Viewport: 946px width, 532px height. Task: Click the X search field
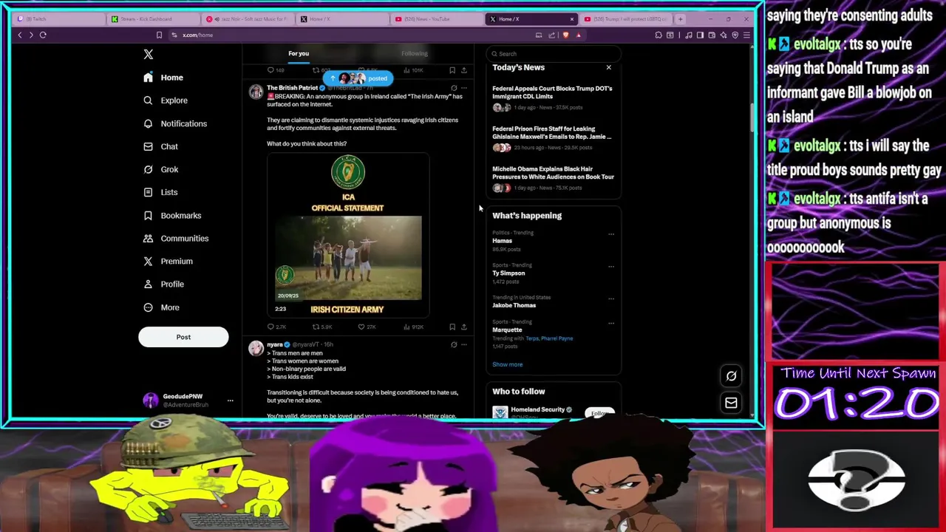pos(553,53)
